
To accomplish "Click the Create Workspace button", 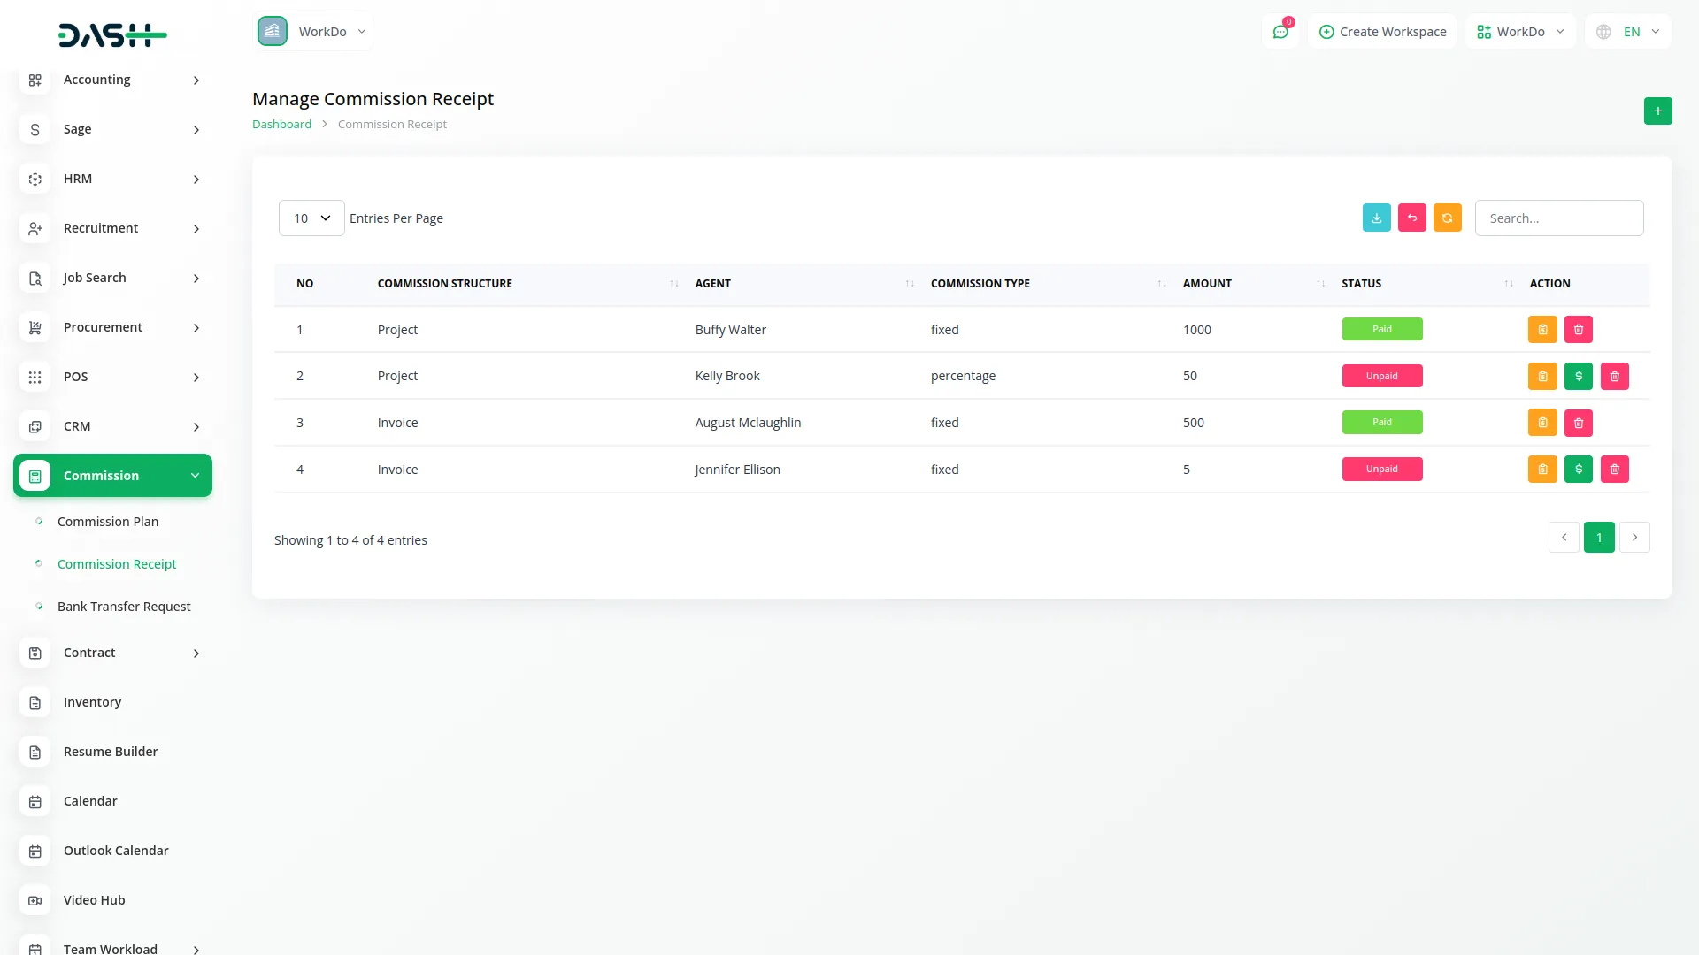I will [1381, 31].
